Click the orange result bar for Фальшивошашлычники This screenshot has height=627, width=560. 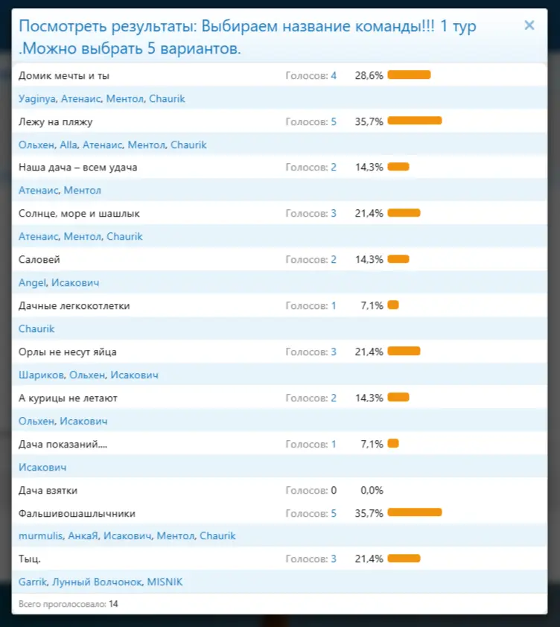point(414,512)
